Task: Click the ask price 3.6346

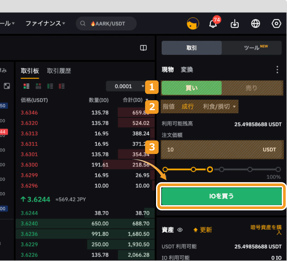Action: coord(29,112)
